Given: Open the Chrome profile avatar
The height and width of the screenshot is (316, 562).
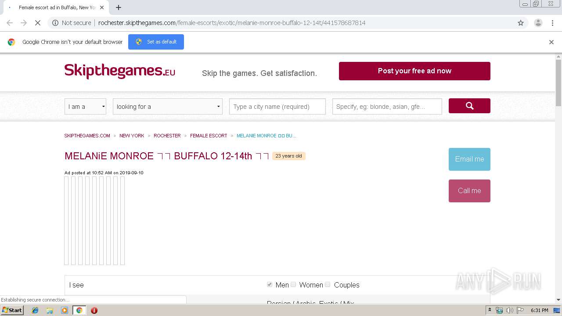Looking at the screenshot, I should [538, 23].
